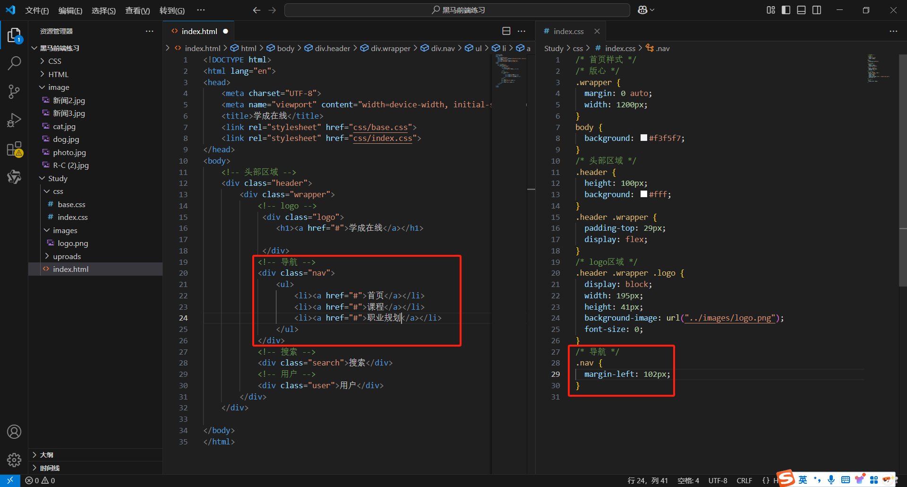Open the Copilot chat icon
Screen dimensions: 907x487
tap(643, 10)
